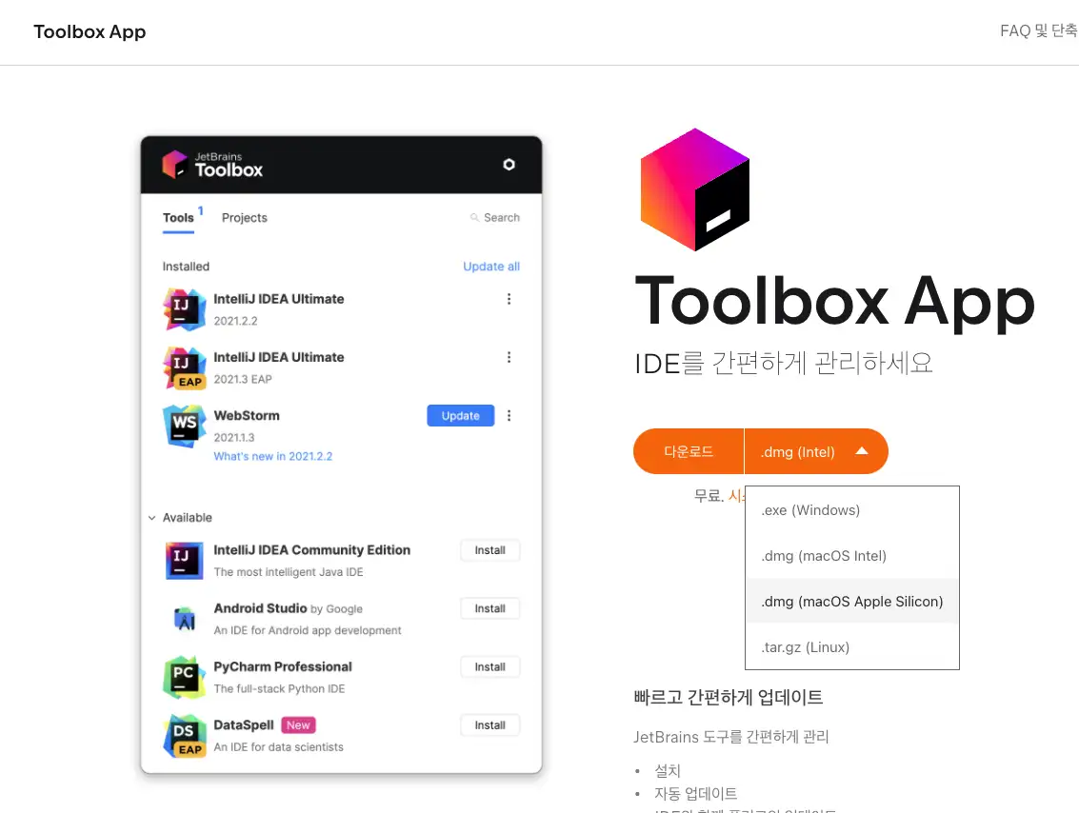
Task: Install PyCharm Professional
Action: 490,667
